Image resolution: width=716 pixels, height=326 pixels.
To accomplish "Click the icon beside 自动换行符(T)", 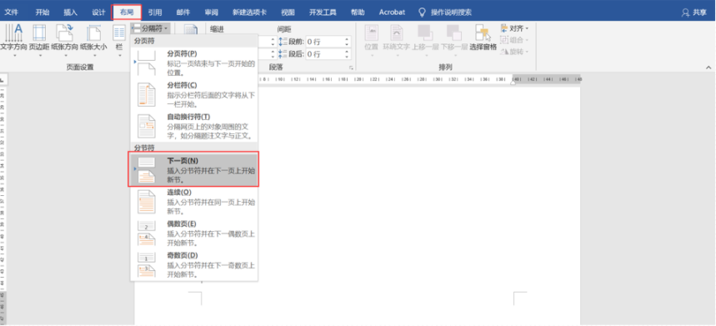I will 147,127.
